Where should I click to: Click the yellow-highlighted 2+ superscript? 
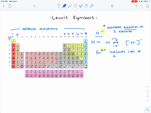103,50
